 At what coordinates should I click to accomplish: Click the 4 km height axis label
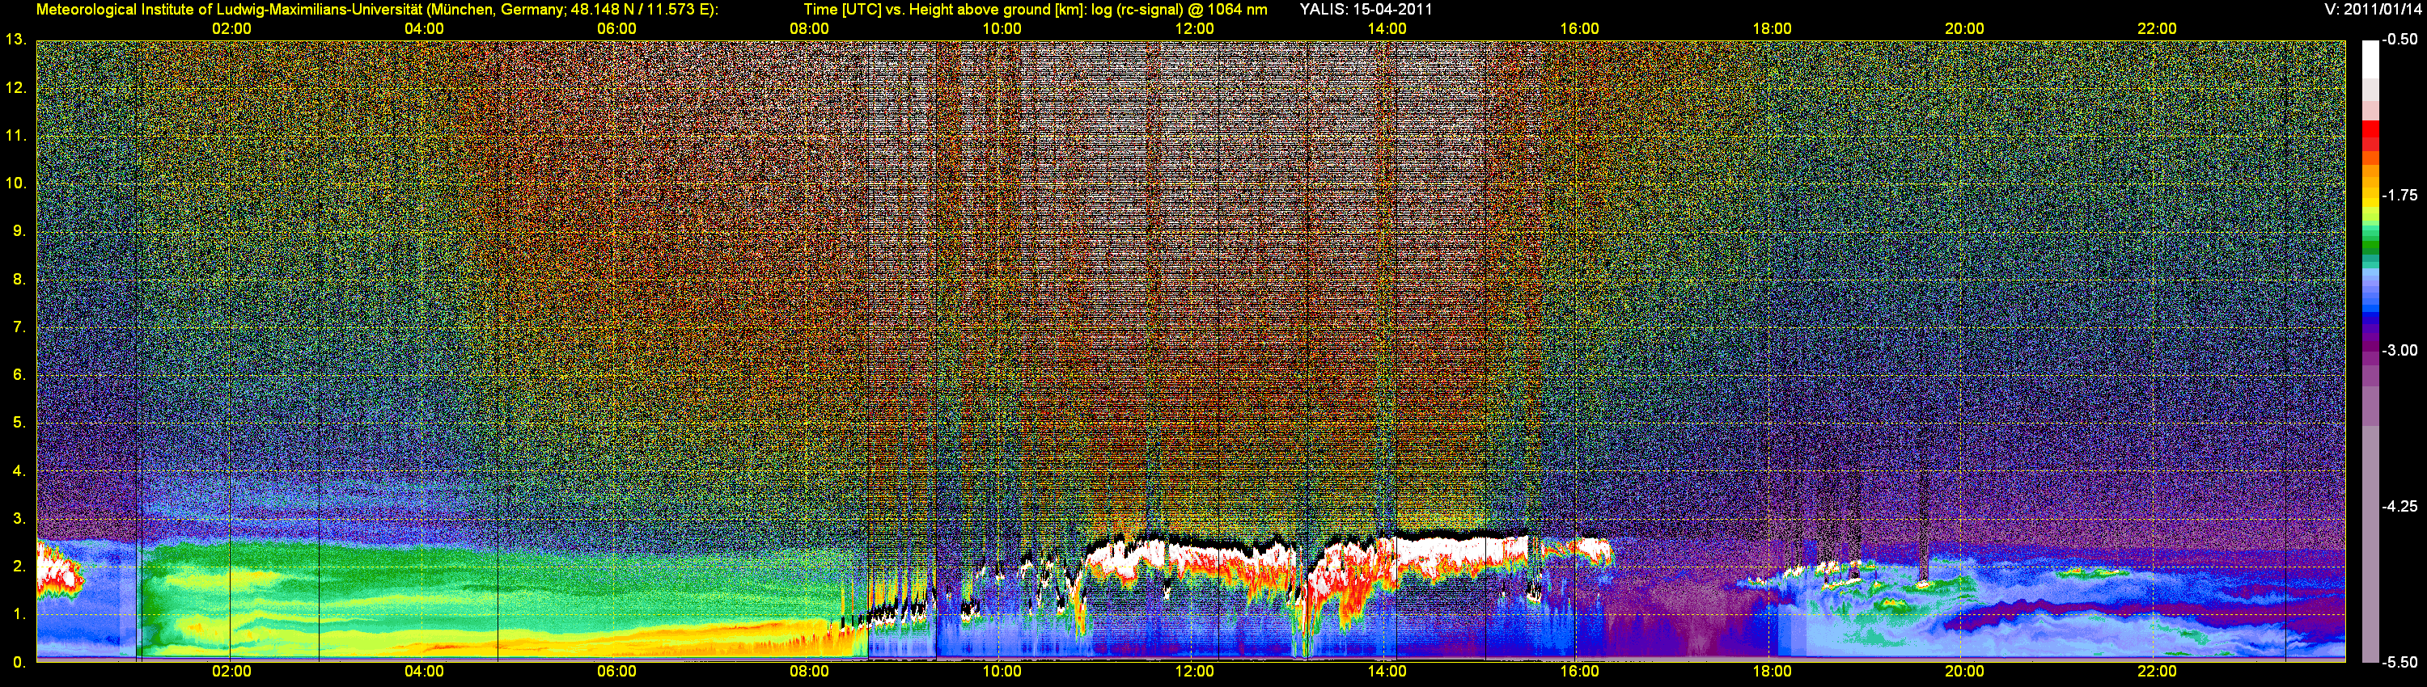tap(19, 470)
